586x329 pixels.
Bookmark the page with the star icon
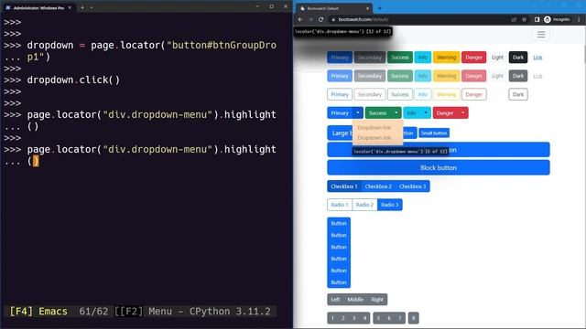(x=525, y=19)
